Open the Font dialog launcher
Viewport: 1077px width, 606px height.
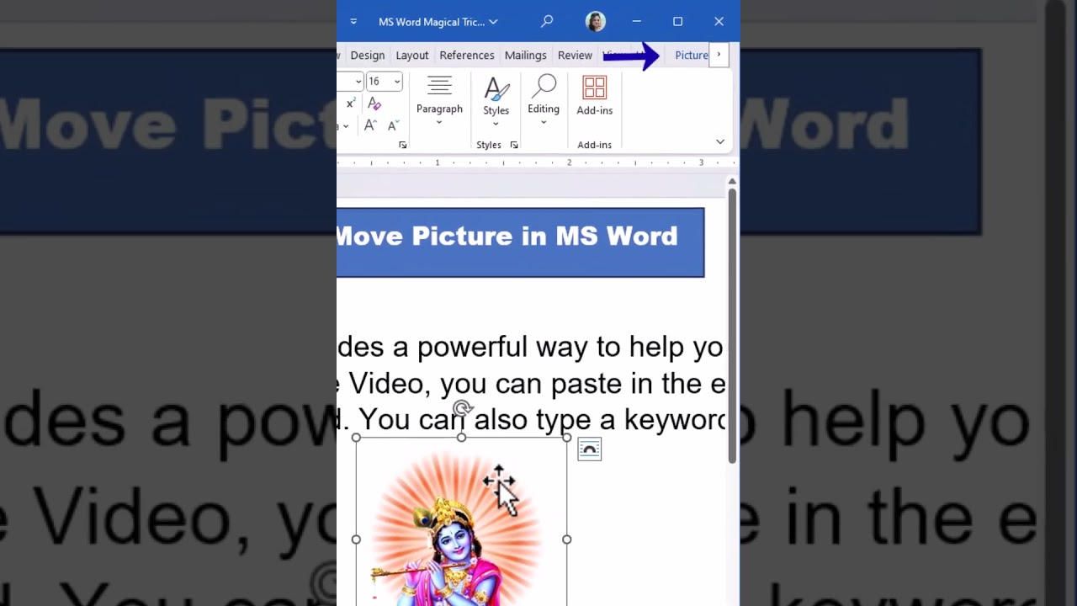tap(402, 145)
